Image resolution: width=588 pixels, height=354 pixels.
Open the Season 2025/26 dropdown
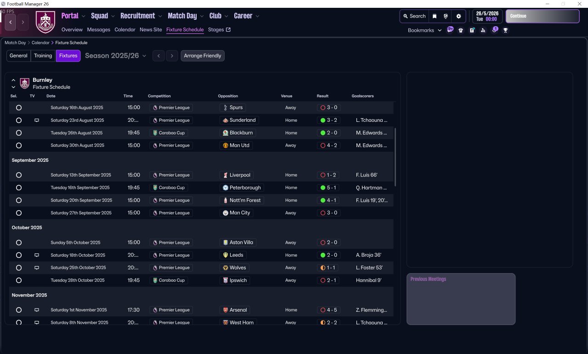tap(116, 56)
